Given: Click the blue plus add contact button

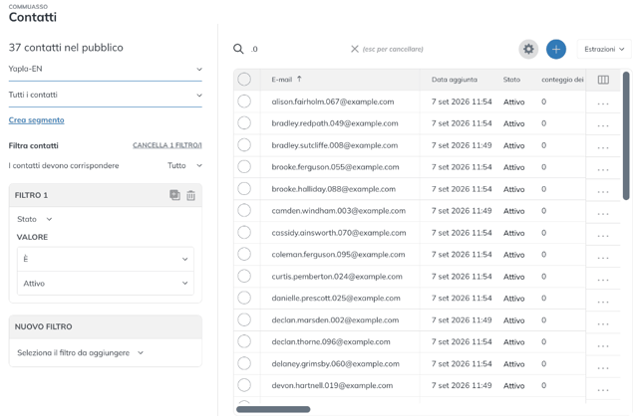Looking at the screenshot, I should (x=556, y=49).
